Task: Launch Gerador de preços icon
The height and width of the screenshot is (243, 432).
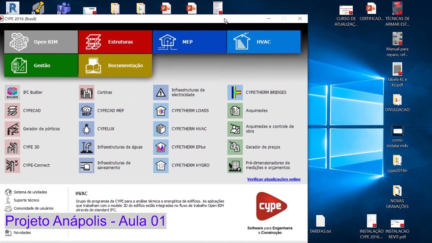Action: [235, 147]
